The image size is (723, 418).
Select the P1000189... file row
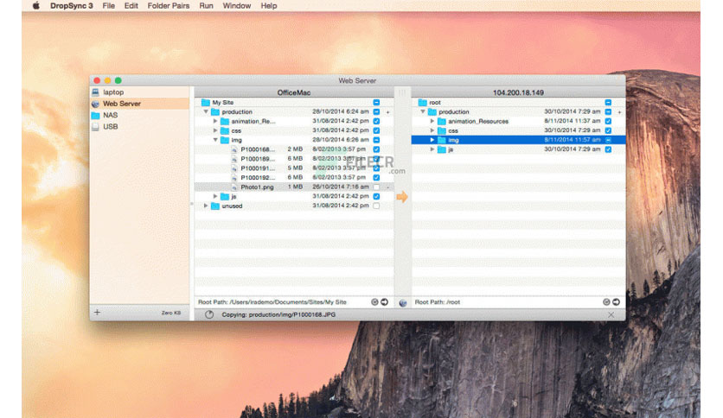(x=294, y=159)
